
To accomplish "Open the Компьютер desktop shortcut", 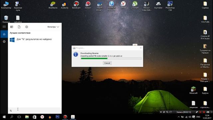I will click(x=6, y=5).
